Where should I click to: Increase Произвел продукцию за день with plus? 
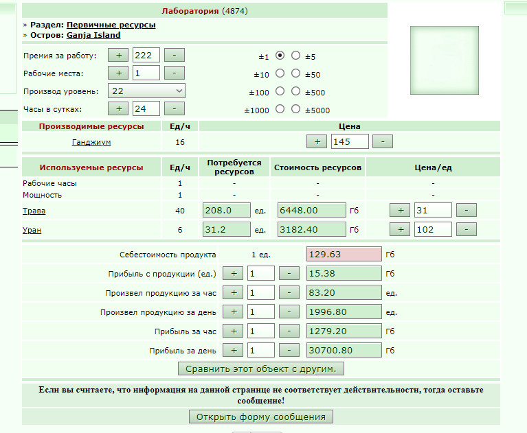point(233,312)
